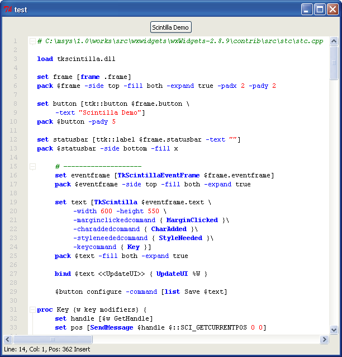
Task: Click line number 31 in margin
Action: (x=13, y=309)
